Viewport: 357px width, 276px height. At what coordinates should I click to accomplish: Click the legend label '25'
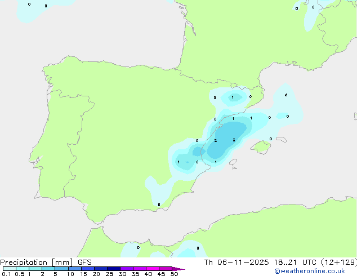[x=109, y=274]
